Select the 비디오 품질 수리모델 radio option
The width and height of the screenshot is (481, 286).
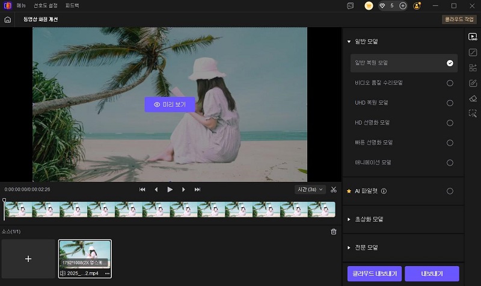tap(450, 83)
